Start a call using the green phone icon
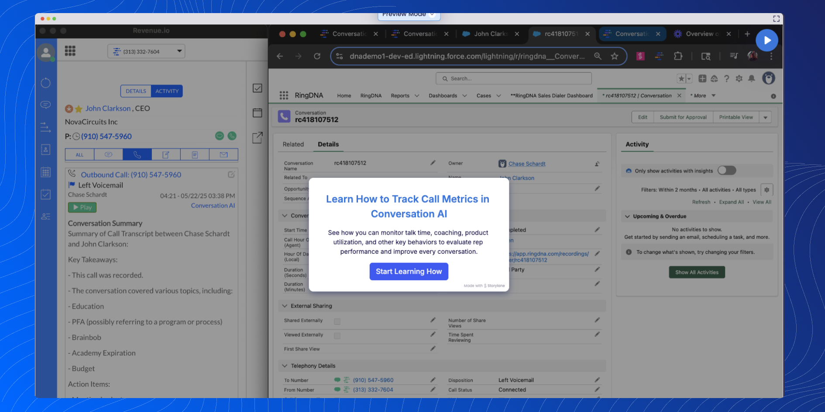The image size is (825, 412). pyautogui.click(x=232, y=136)
